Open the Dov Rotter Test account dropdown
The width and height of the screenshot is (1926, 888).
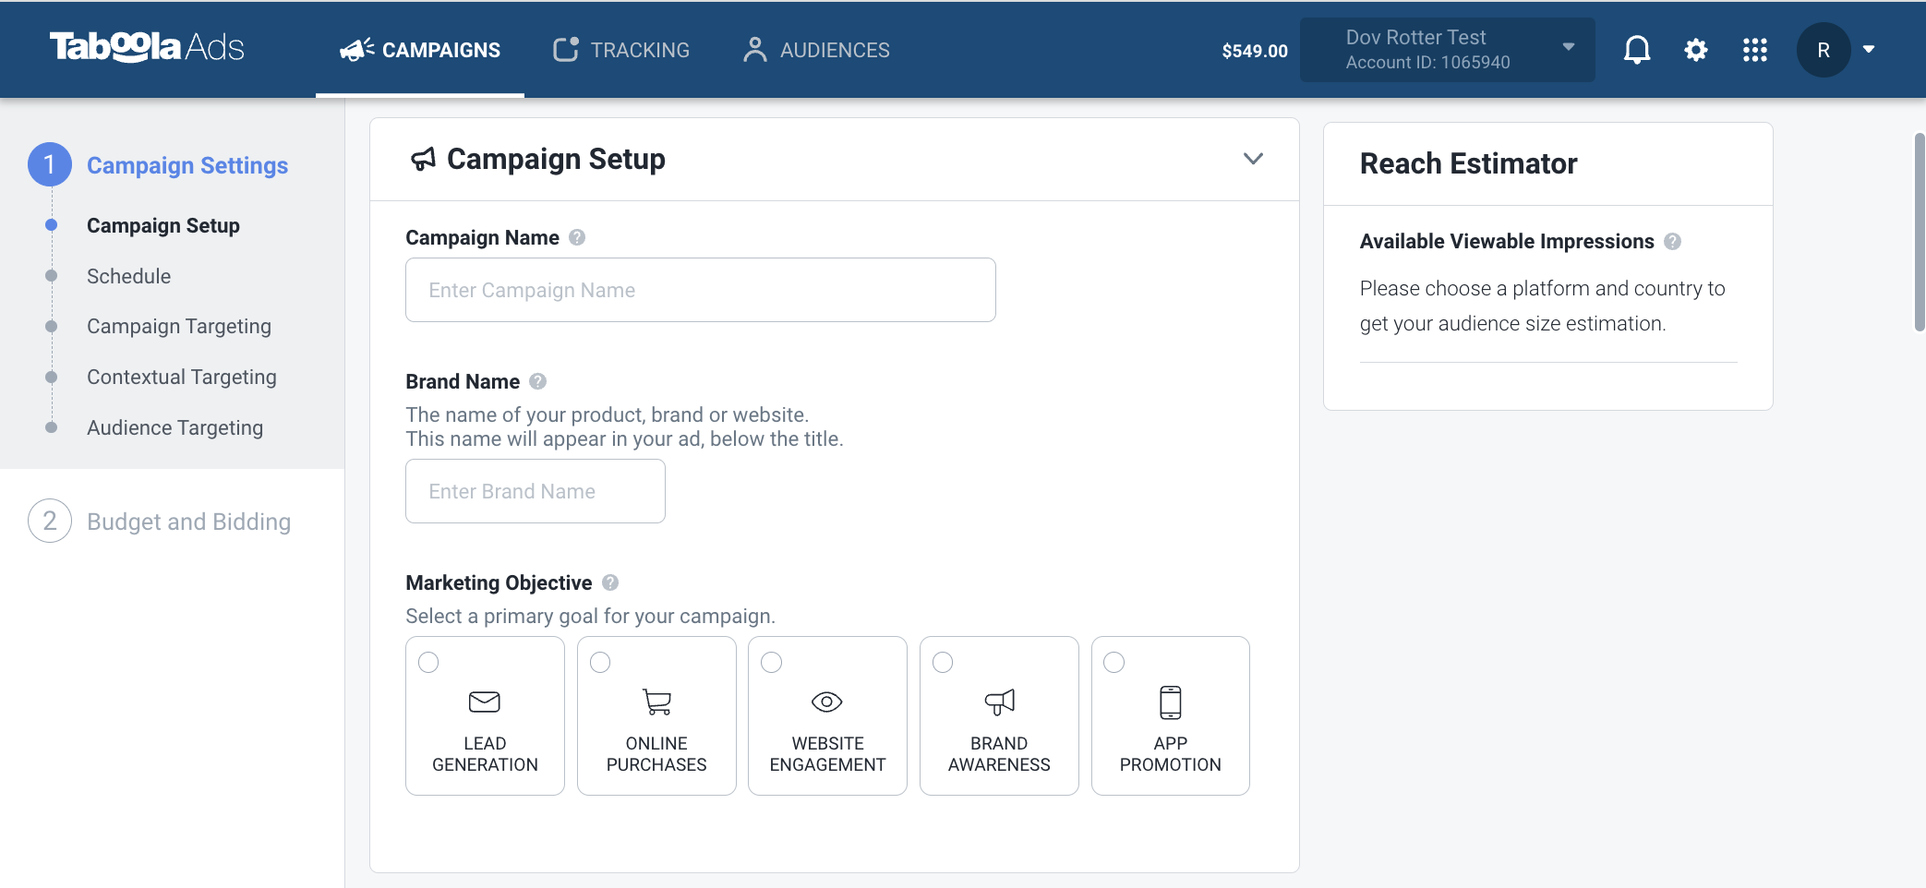click(x=1447, y=50)
